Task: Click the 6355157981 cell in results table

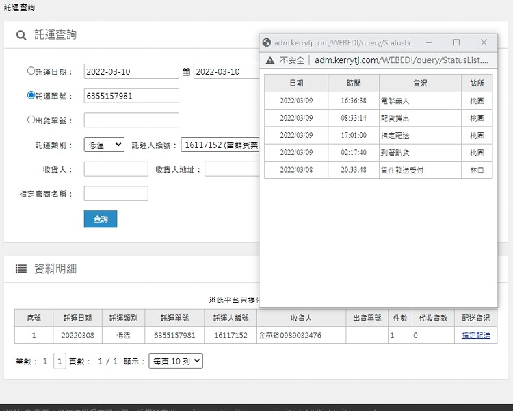Action: coord(174,335)
